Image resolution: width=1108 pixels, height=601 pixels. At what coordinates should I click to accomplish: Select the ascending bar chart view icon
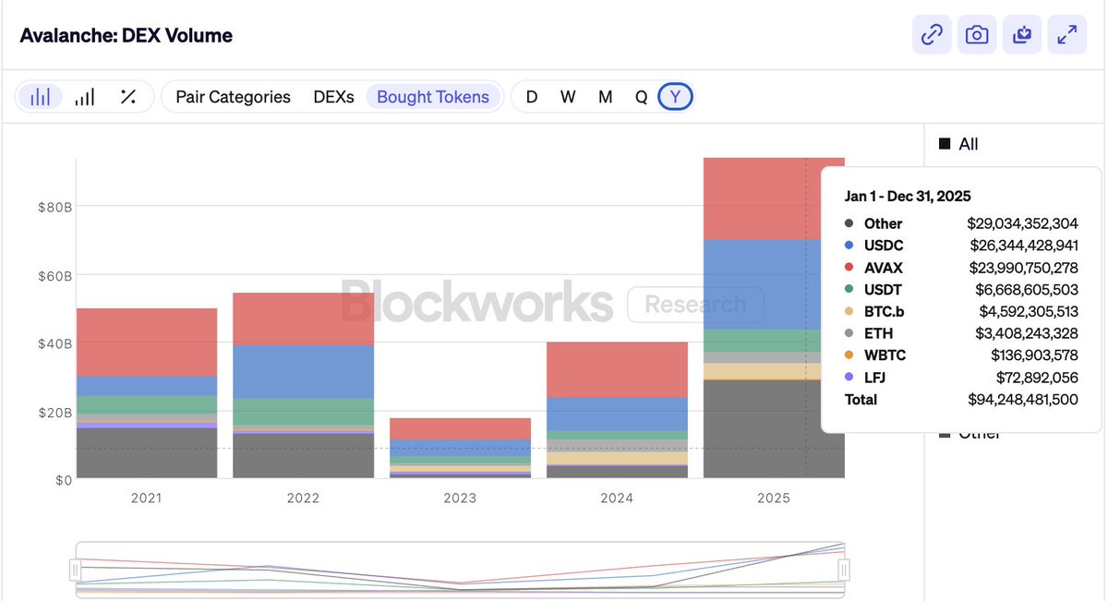coord(85,97)
